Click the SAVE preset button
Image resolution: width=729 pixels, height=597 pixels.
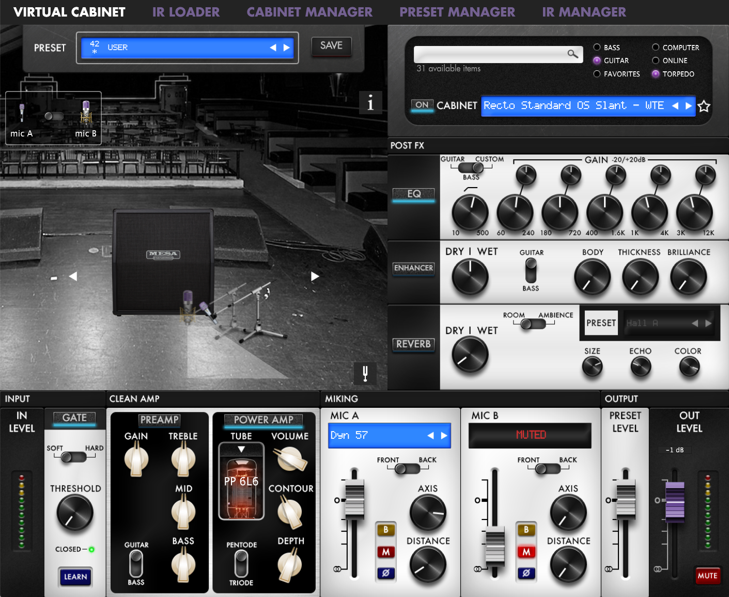(x=331, y=45)
